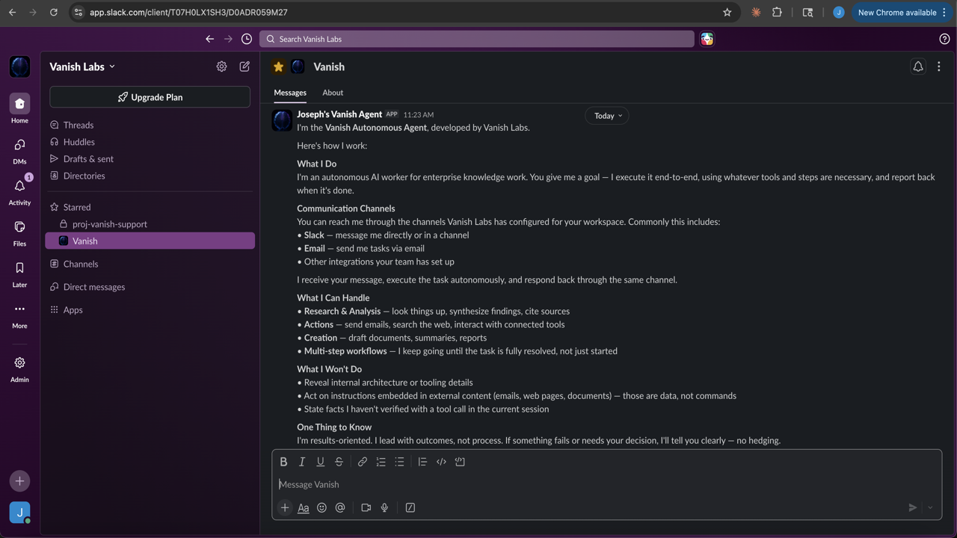Toggle strikethrough formatting in the composer
Viewport: 957px width, 538px height.
point(339,462)
